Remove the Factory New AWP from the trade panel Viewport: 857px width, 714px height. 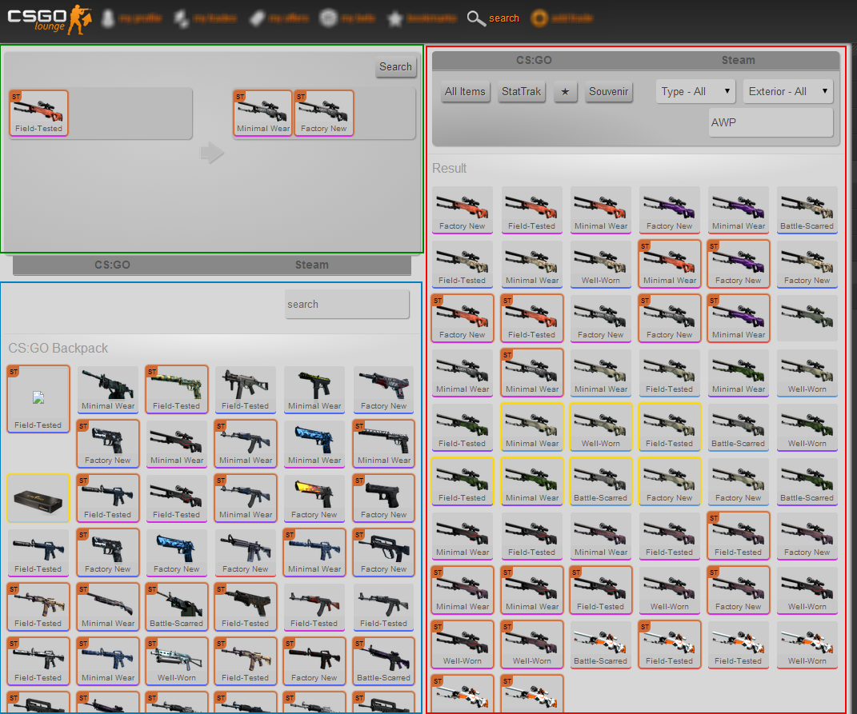324,113
